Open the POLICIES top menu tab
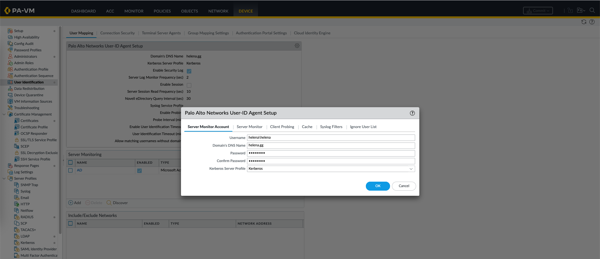The width and height of the screenshot is (600, 259). pos(162,11)
